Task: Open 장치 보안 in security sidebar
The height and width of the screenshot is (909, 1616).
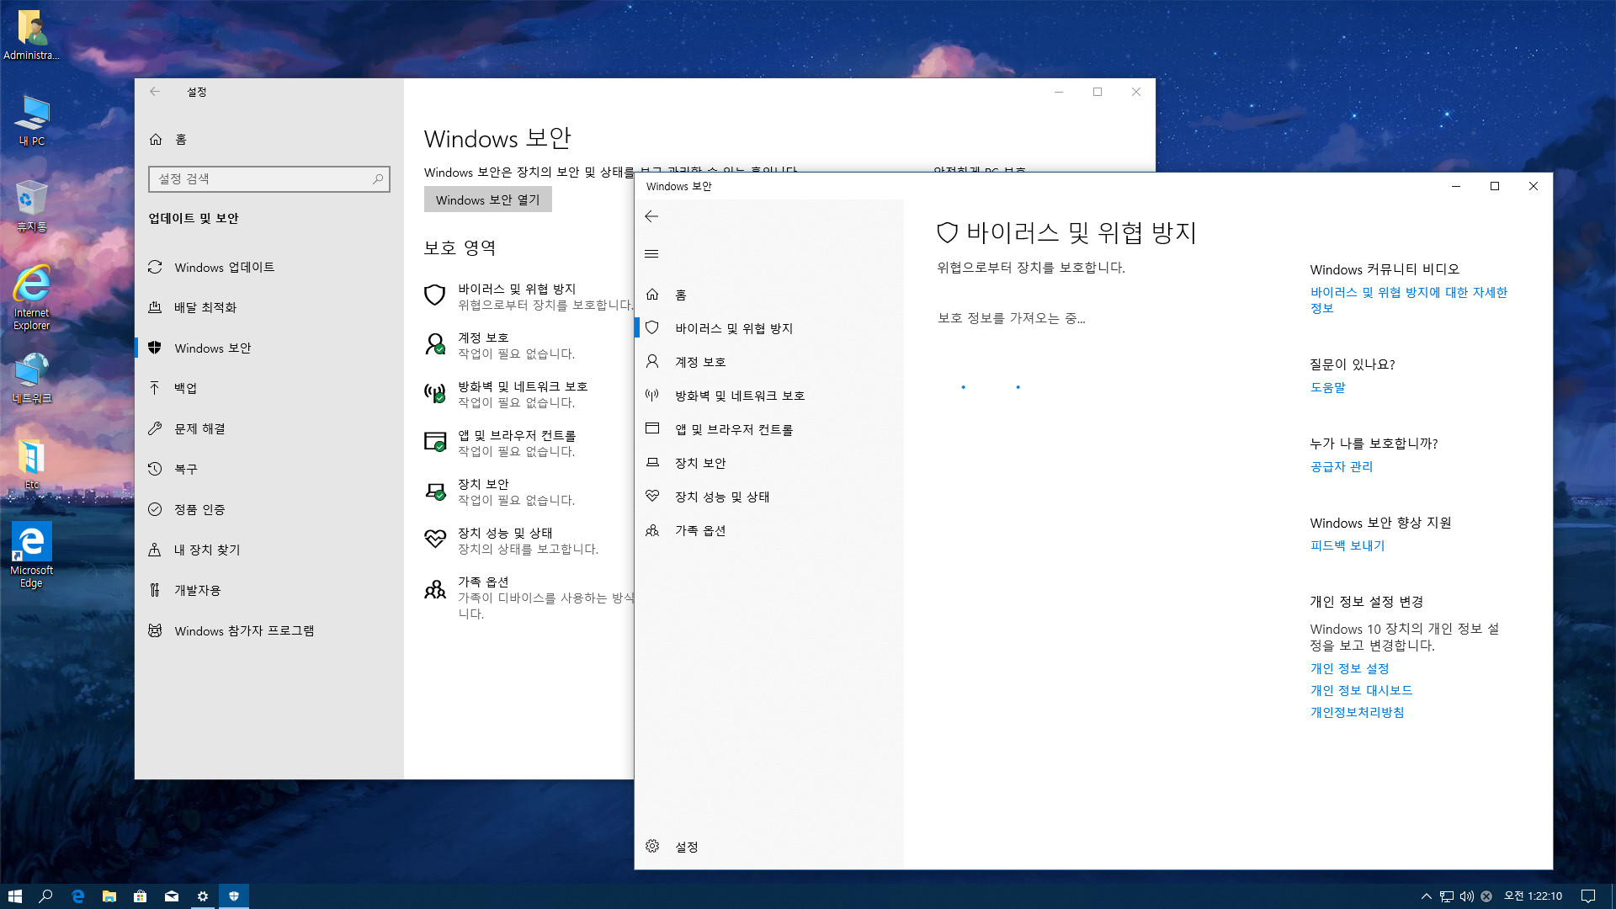Action: pos(700,463)
